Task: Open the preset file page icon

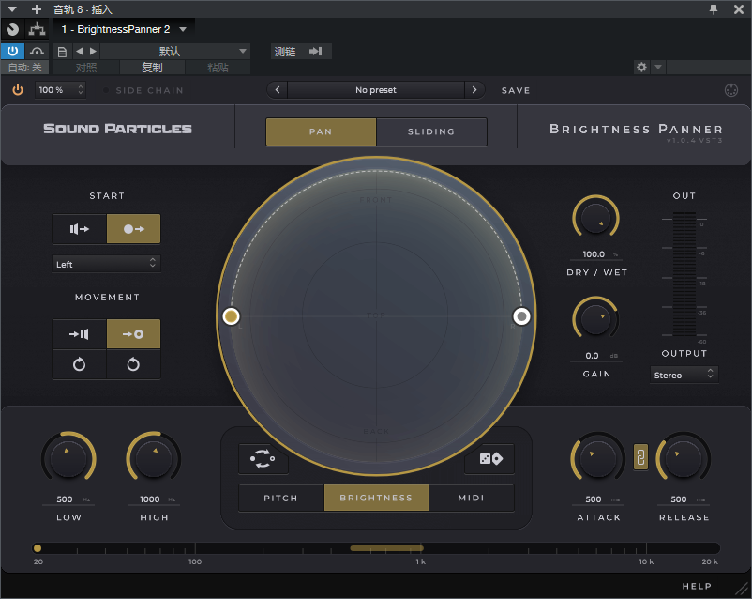Action: [62, 52]
